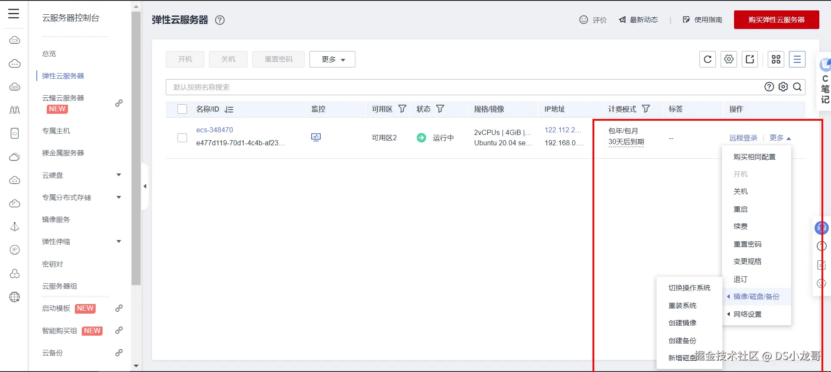Screen dimensions: 831x372
Task: Open list settings gear in toolbar
Action: click(729, 59)
